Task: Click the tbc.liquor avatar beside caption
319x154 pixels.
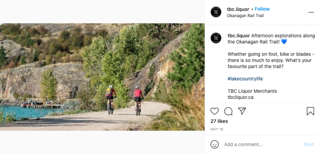Action: 216,38
